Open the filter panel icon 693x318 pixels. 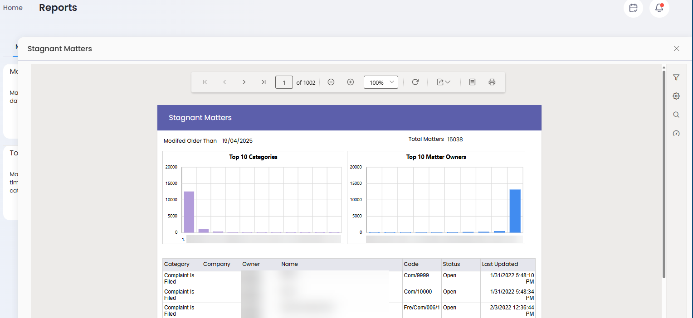pos(676,77)
